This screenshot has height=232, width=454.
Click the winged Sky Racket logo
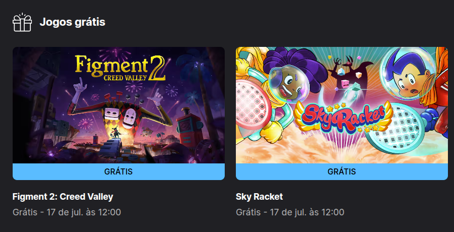click(x=343, y=117)
